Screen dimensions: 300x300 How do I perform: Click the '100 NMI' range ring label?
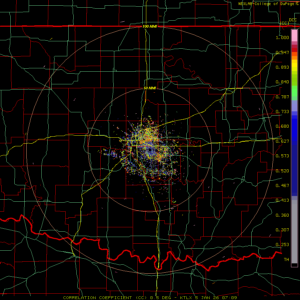pyautogui.click(x=150, y=26)
